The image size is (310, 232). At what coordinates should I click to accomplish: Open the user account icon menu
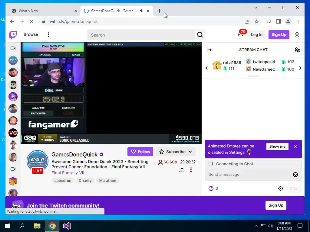coord(297,35)
